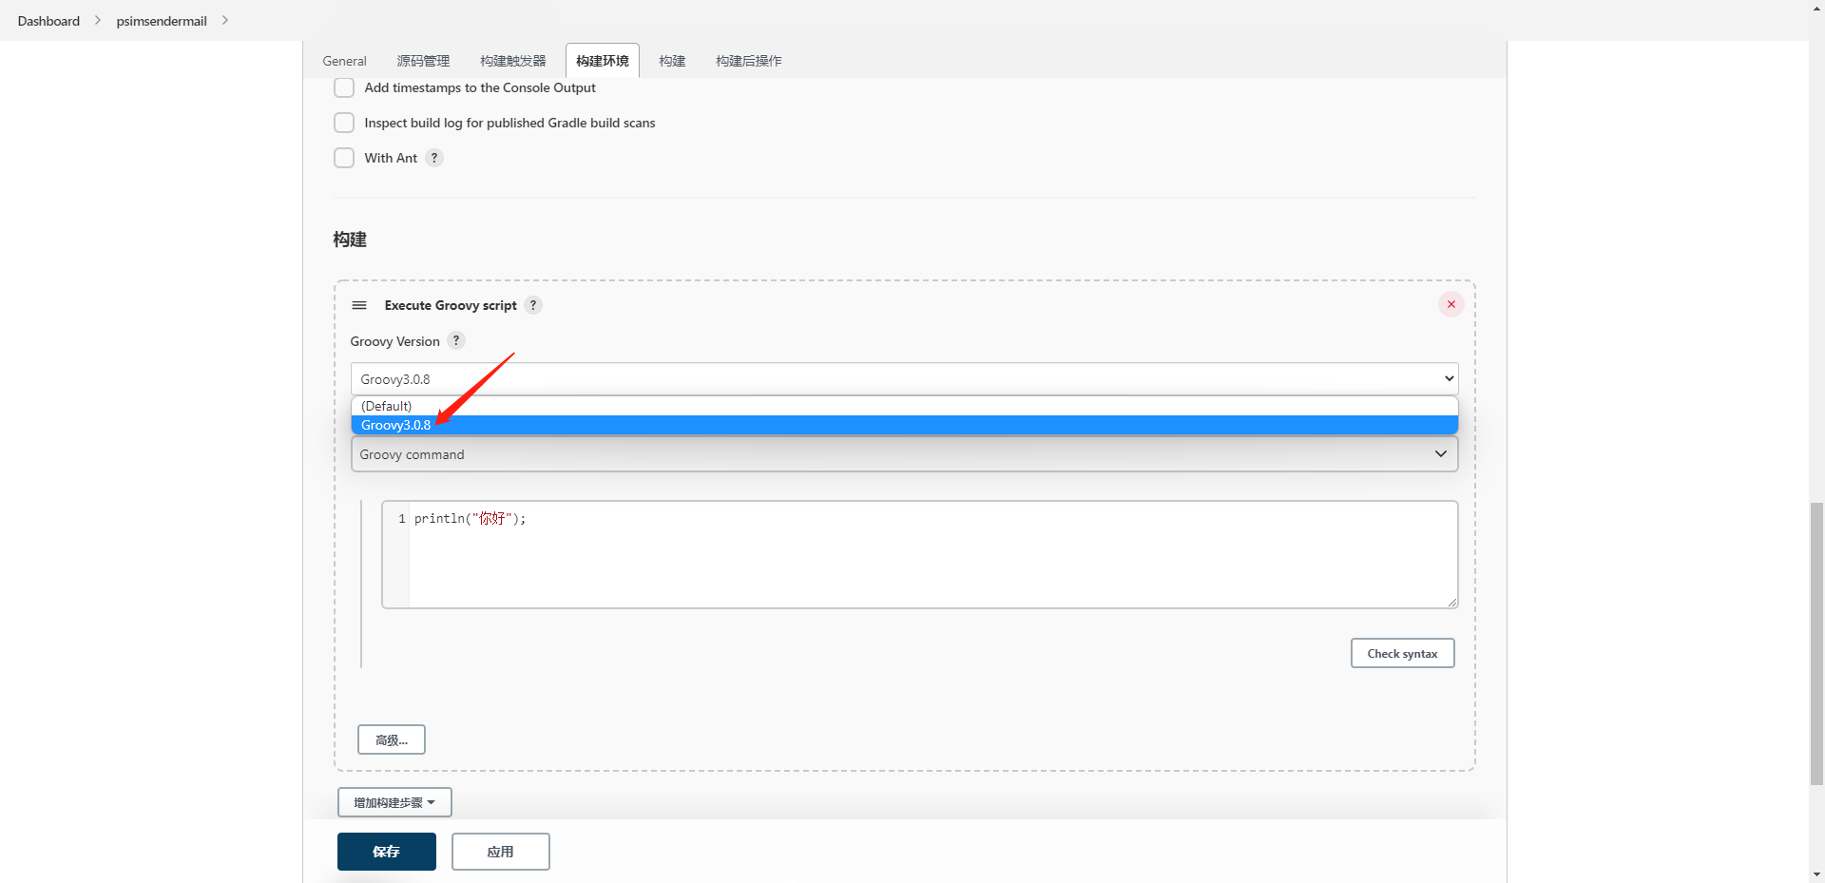Open help for Groovy Version
The image size is (1825, 883).
(x=456, y=341)
